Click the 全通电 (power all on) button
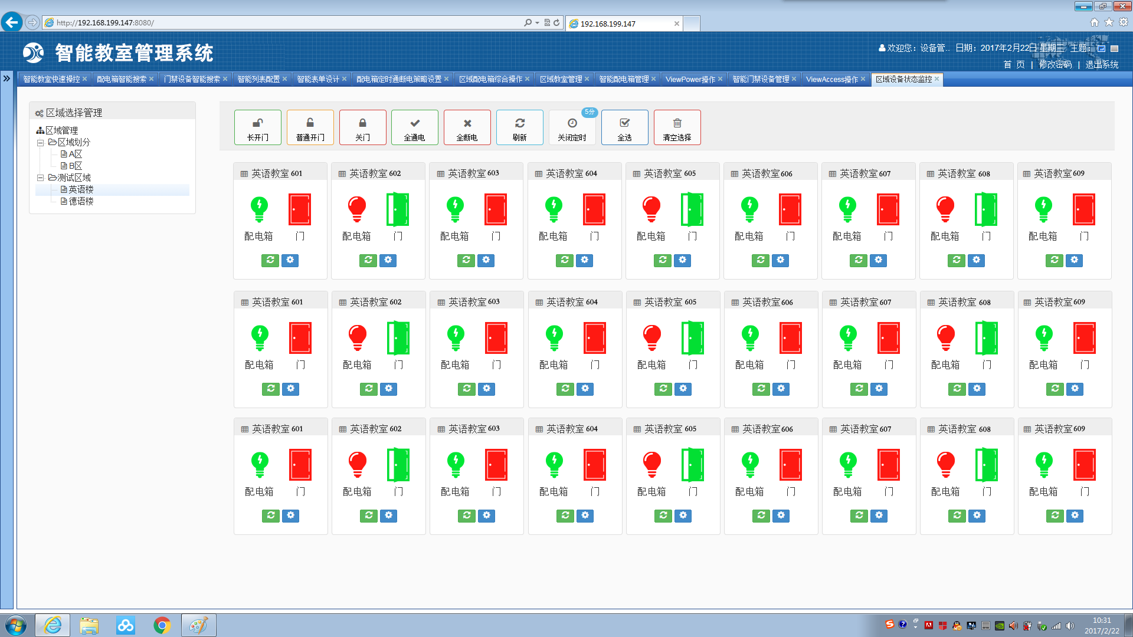The height and width of the screenshot is (637, 1133). (x=415, y=127)
